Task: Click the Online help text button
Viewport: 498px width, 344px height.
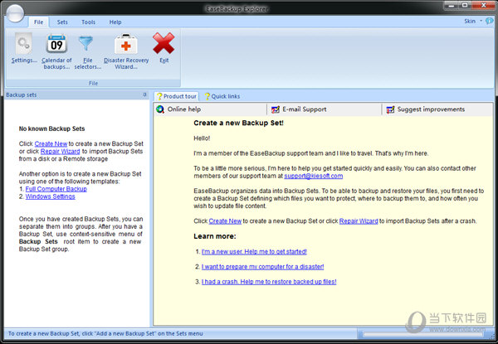Action: [184, 109]
